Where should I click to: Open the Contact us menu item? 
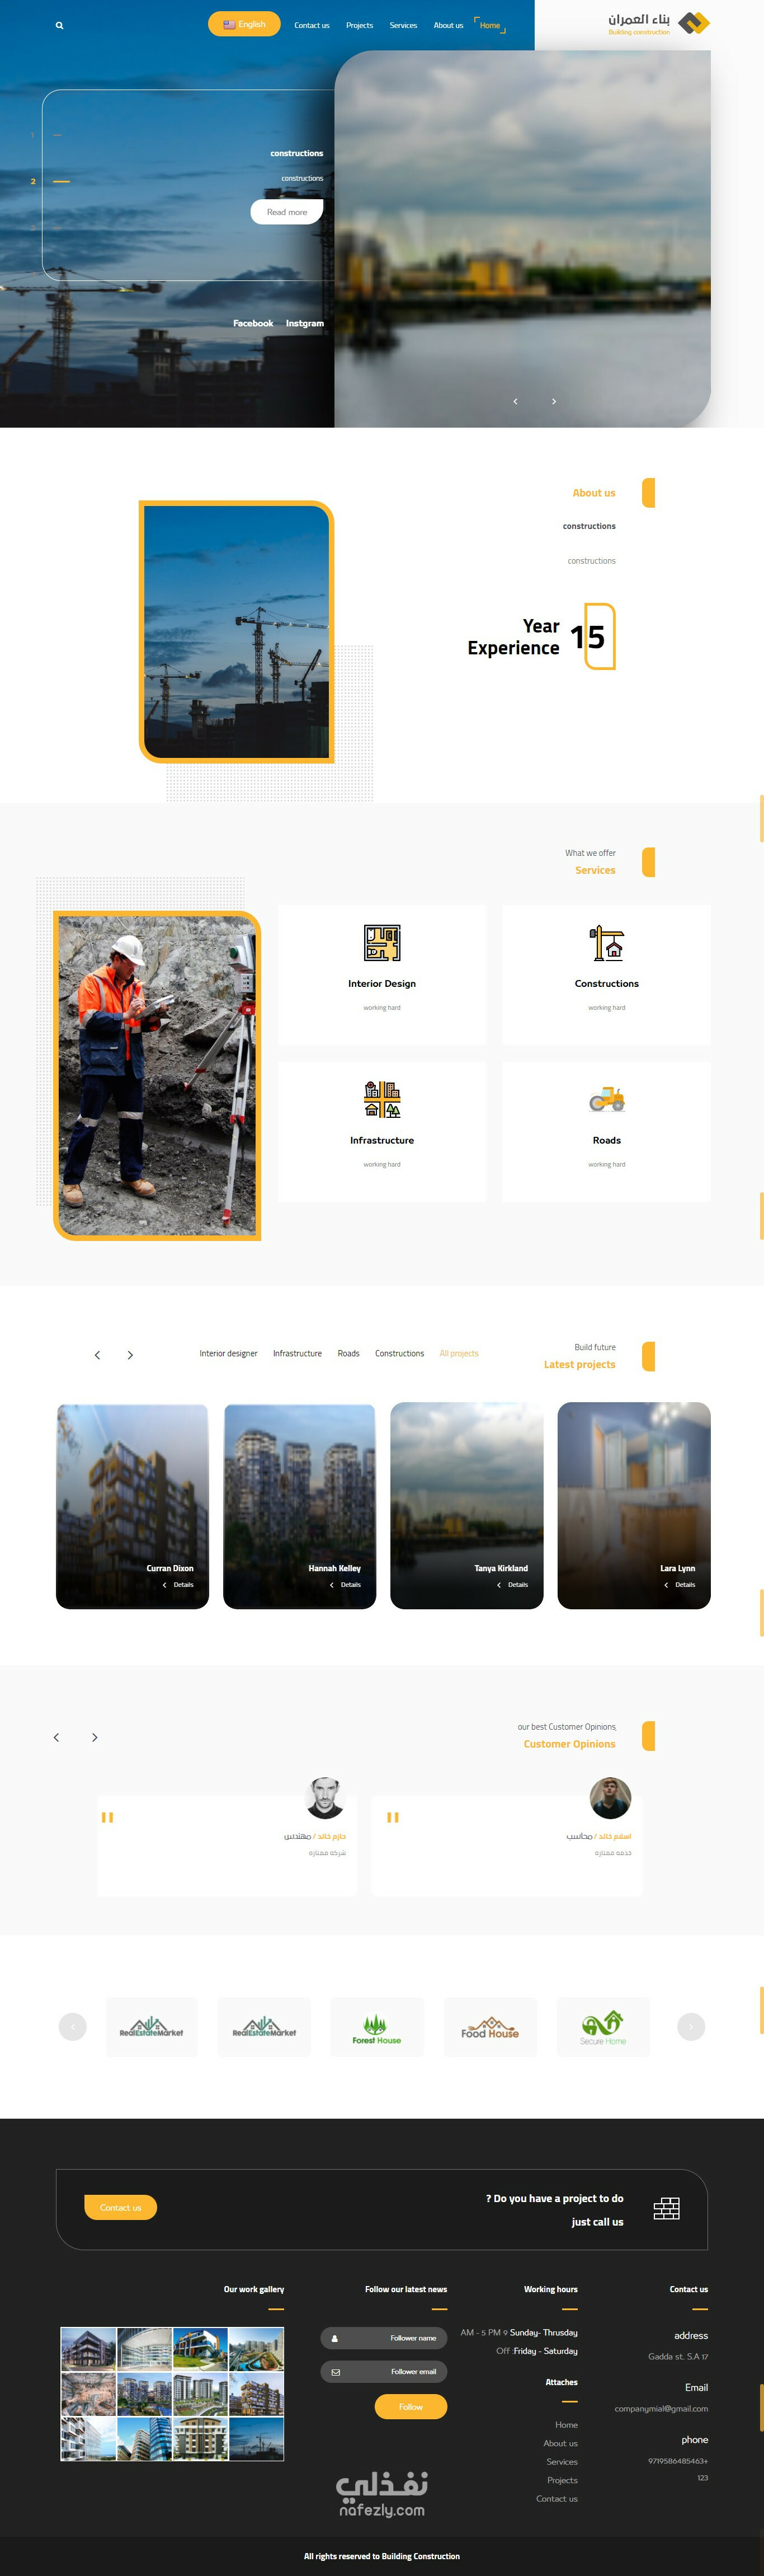click(x=312, y=25)
